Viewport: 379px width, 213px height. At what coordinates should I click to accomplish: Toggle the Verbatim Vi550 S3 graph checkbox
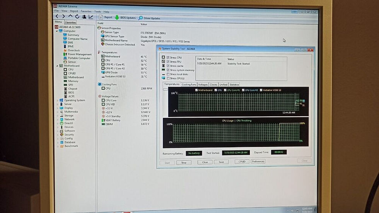261,90
